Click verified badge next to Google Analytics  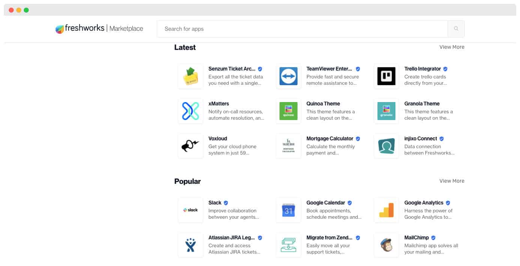[448, 203]
